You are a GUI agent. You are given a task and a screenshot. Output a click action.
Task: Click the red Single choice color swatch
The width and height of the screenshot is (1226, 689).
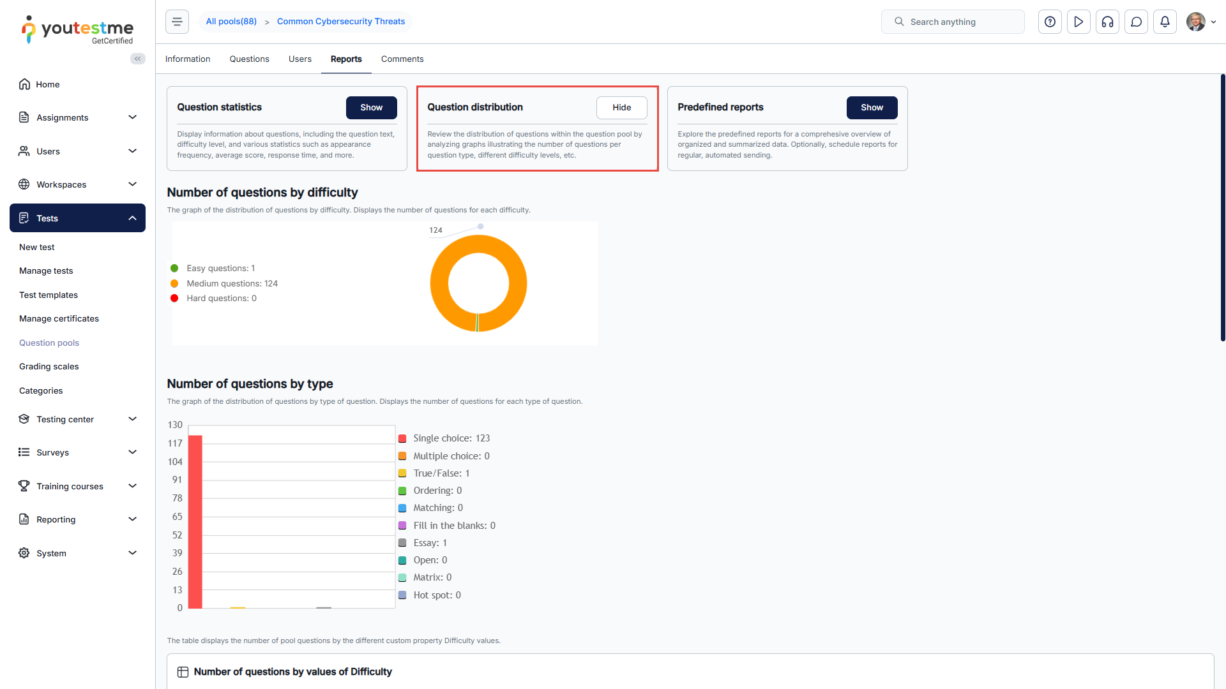pos(402,439)
